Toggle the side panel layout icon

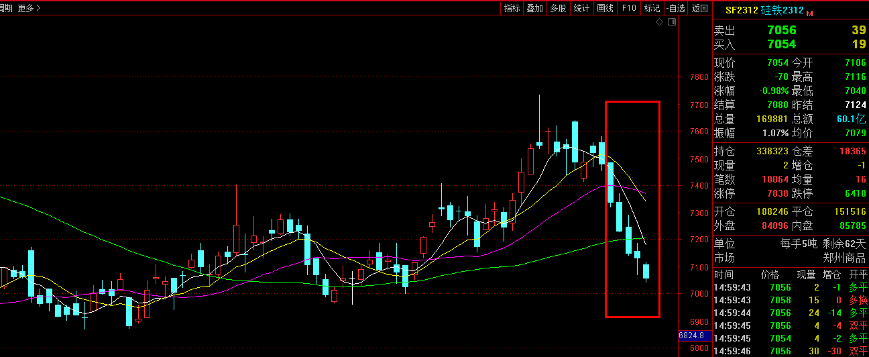click(x=672, y=22)
